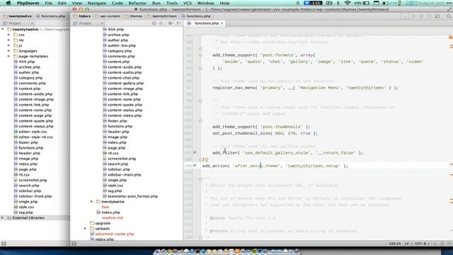Viewport: 453px width, 255px height.
Task: Click the cursor position indicator in status bar
Action: click(x=395, y=244)
